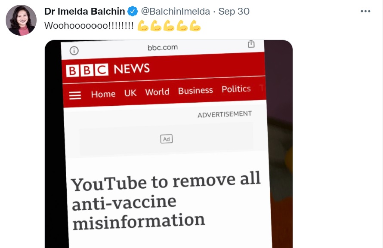Switch to the Politics tab
383x248 pixels.
[236, 89]
